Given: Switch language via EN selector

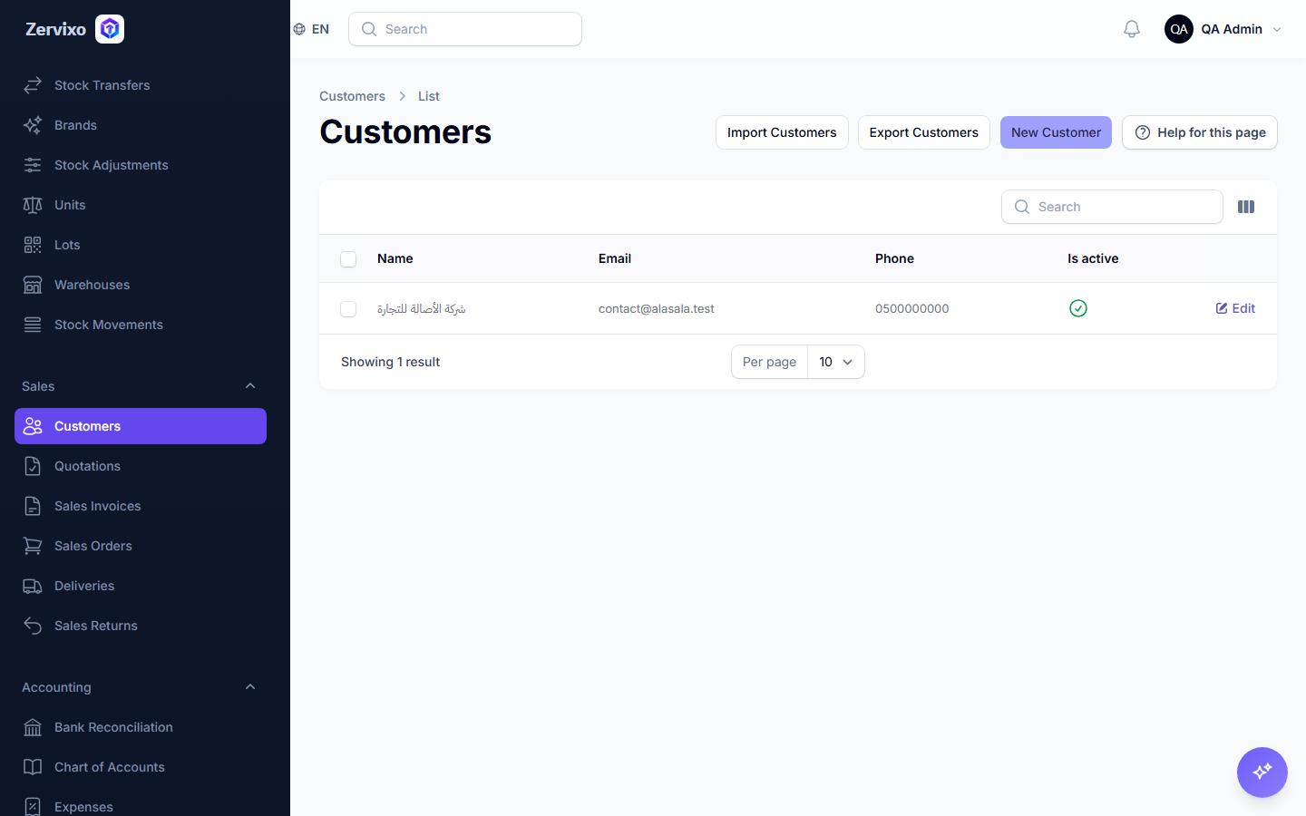Looking at the screenshot, I should coord(311,29).
